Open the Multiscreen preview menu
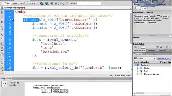This screenshot has height=96, width=172. tap(41, 3)
